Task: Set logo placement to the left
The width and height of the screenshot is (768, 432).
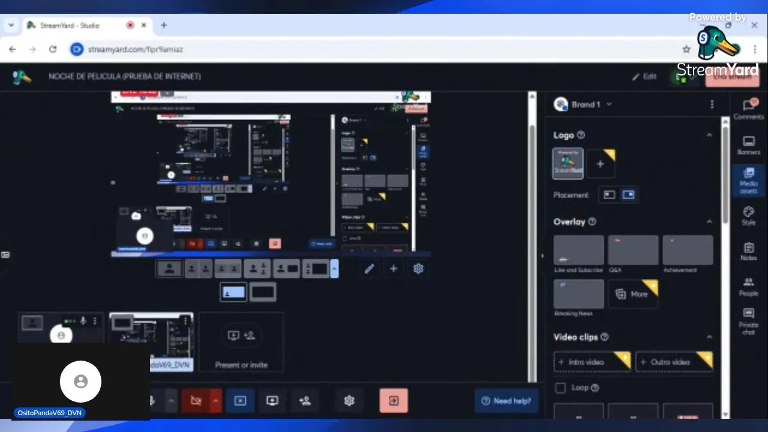Action: [x=610, y=195]
